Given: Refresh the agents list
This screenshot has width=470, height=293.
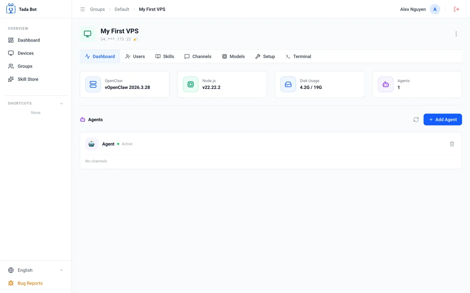Looking at the screenshot, I should [x=416, y=119].
